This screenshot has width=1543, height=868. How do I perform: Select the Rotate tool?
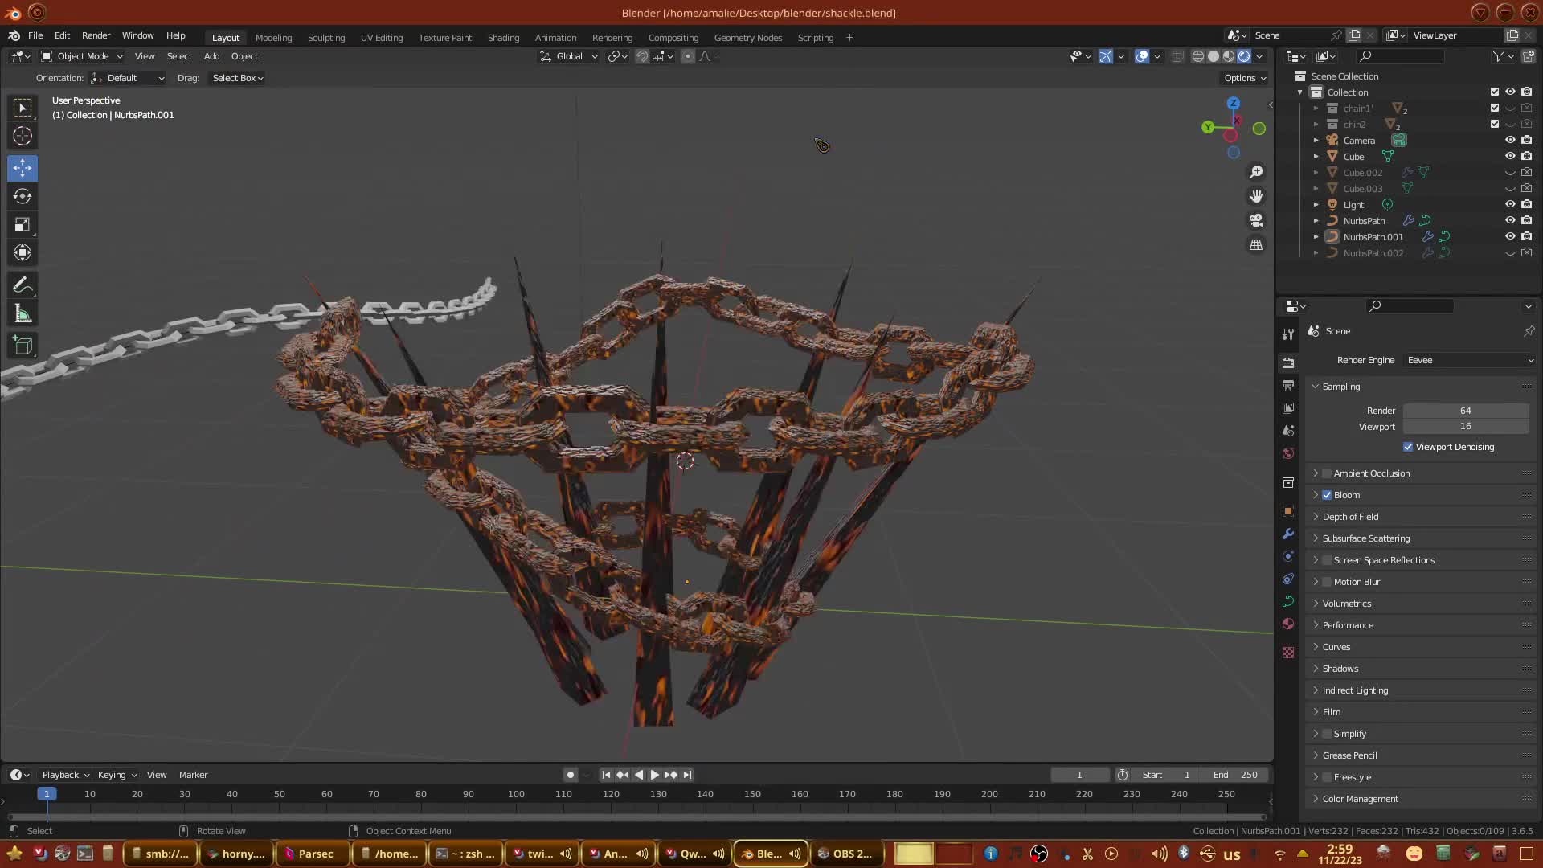23,196
